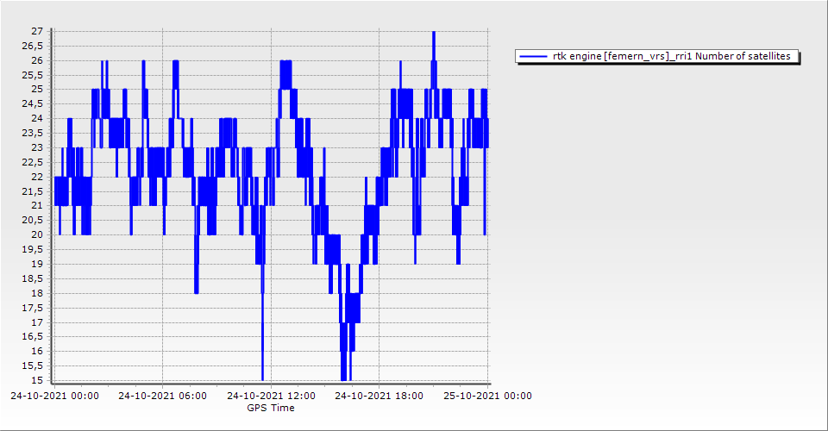Click the '18,5' y-axis tick label
The height and width of the screenshot is (431, 828).
point(33,278)
